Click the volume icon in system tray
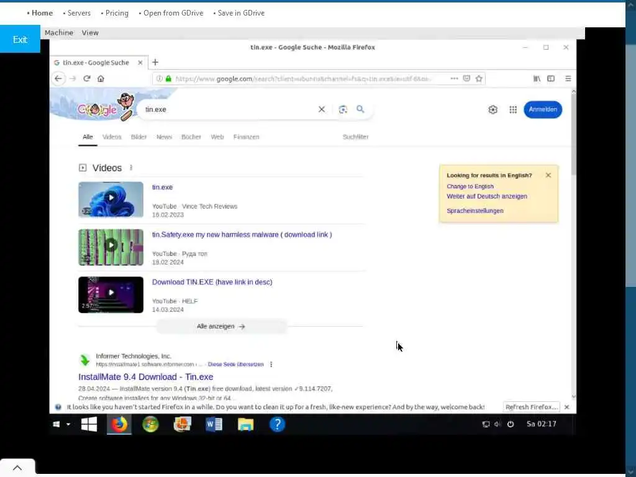Screen dimensions: 636x477 tap(497, 424)
